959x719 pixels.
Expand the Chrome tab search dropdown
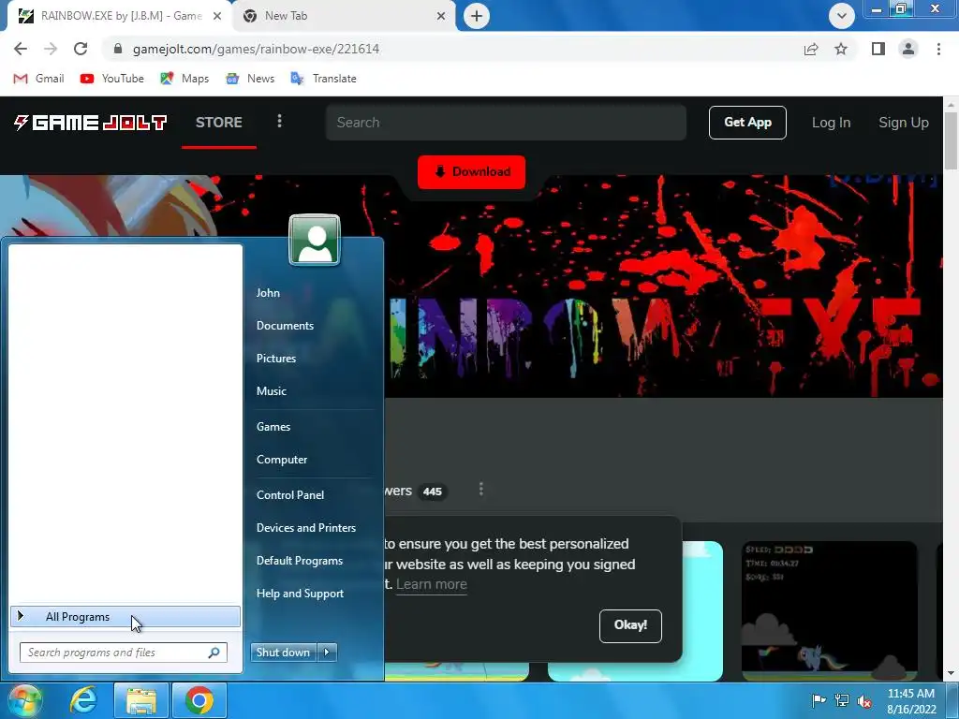click(842, 16)
